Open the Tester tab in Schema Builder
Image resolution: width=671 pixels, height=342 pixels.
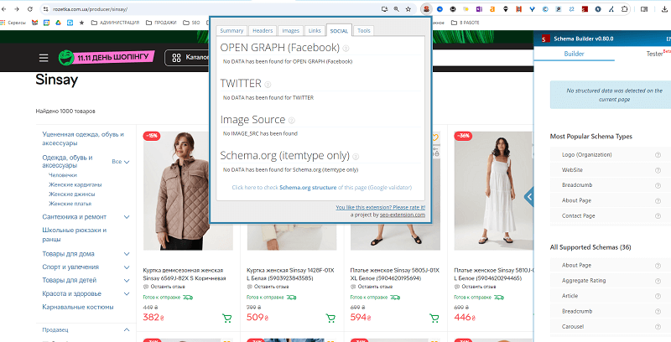[654, 54]
